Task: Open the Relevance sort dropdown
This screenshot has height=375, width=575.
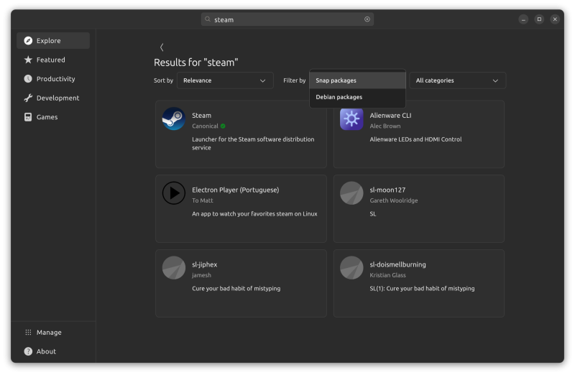Action: [x=225, y=80]
